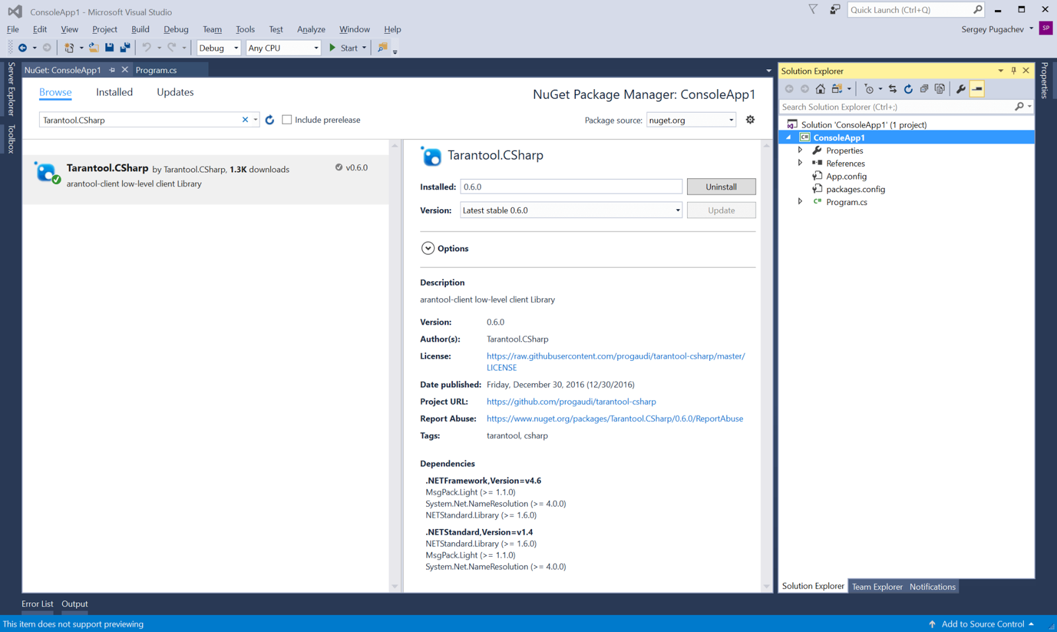Open the Package source dropdown
The height and width of the screenshot is (632, 1057).
(x=691, y=120)
